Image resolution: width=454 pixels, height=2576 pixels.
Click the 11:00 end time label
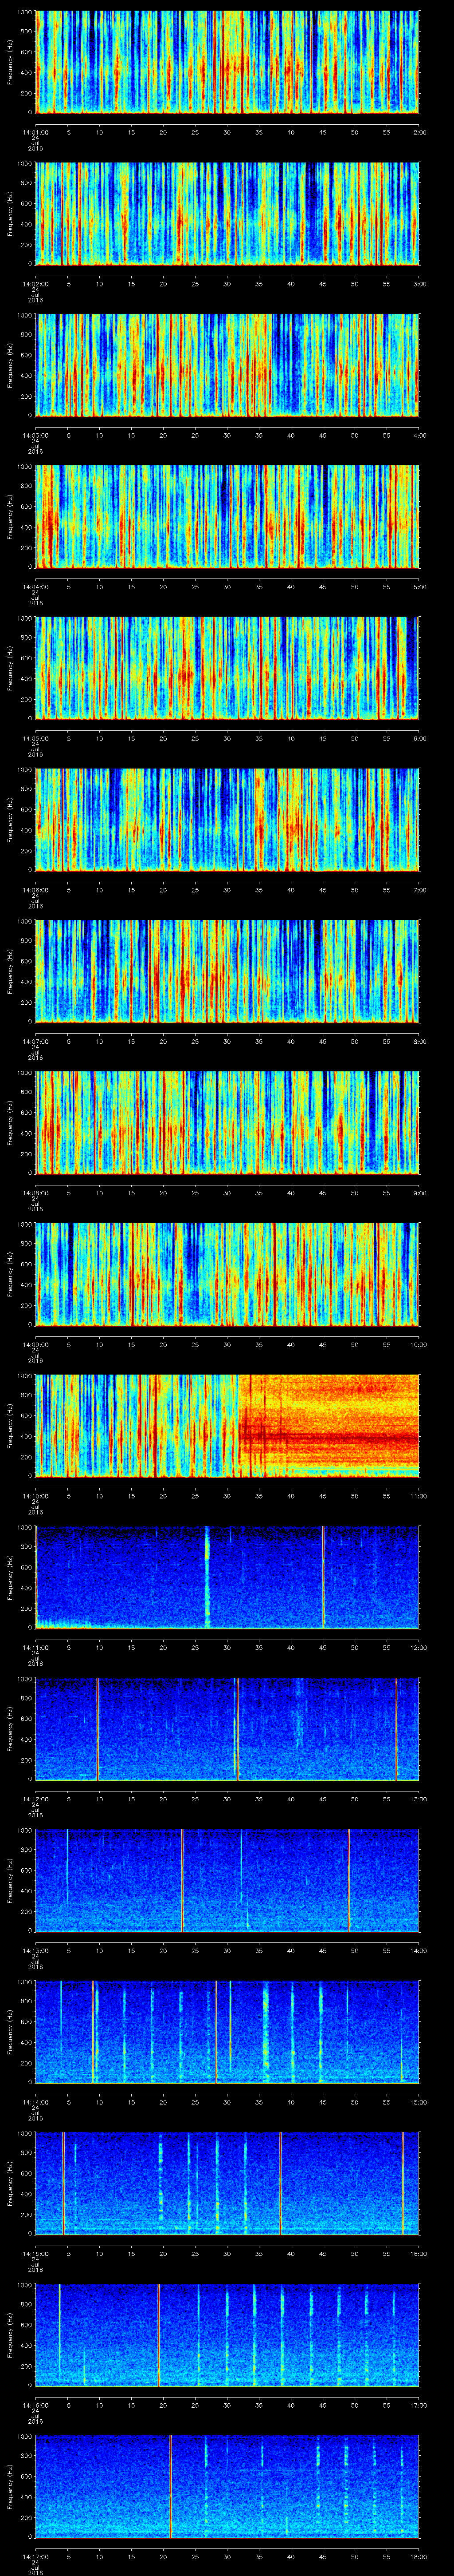click(x=419, y=1495)
